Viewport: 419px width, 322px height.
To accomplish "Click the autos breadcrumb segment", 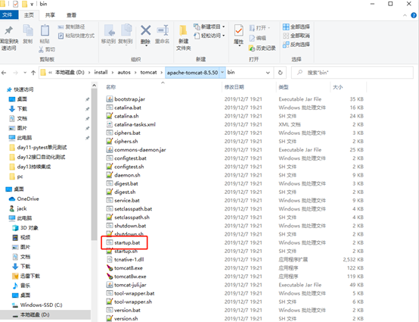I will click(x=124, y=72).
